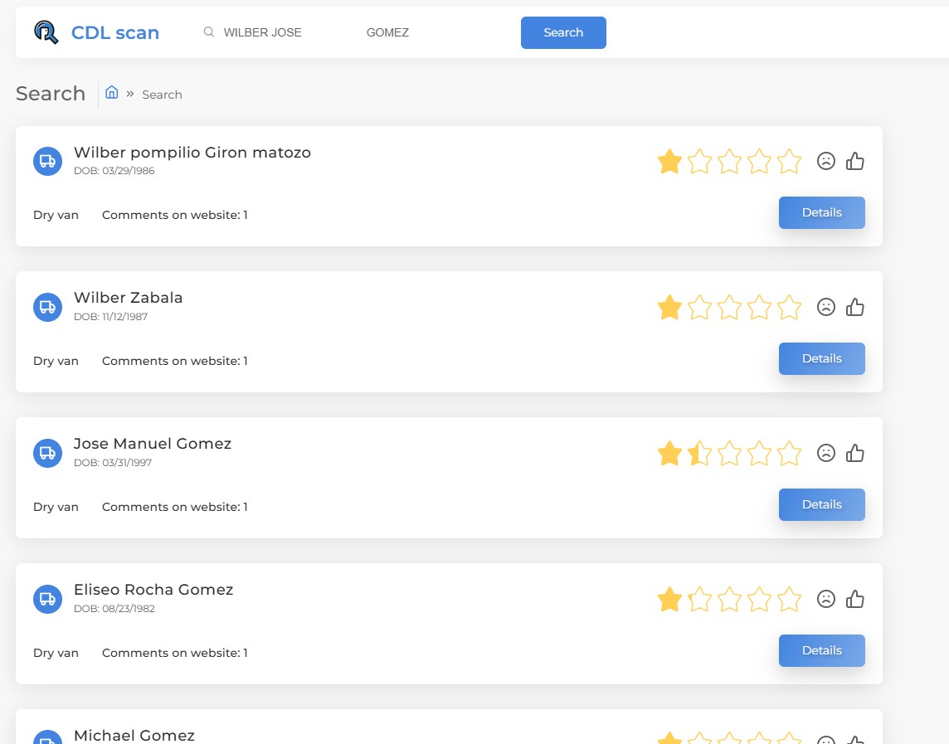View Details for Eliseo Rocha Gomez
This screenshot has width=949, height=744.
[821, 650]
